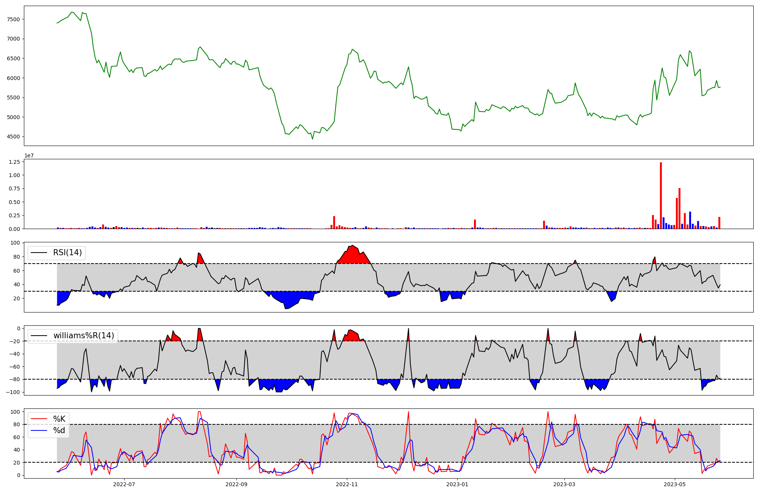Click the RSI(14) legend label

coord(67,253)
